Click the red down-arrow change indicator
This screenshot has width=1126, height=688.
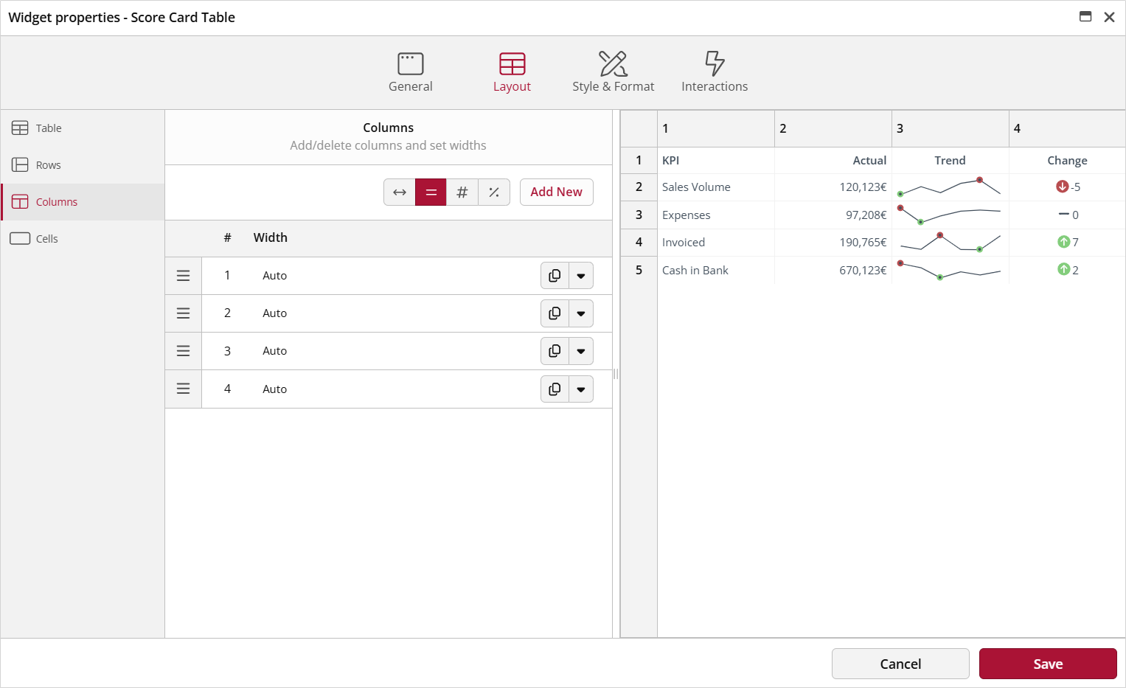tap(1063, 187)
